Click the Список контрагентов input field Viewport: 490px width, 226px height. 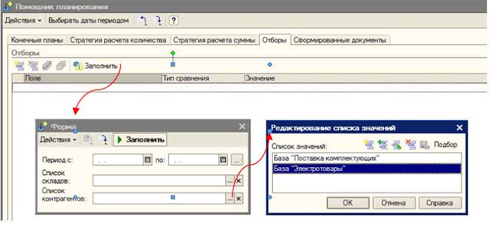pyautogui.click(x=159, y=198)
